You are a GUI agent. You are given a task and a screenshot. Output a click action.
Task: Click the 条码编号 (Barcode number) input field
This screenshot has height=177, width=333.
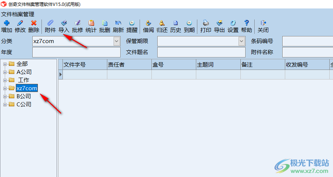308,41
